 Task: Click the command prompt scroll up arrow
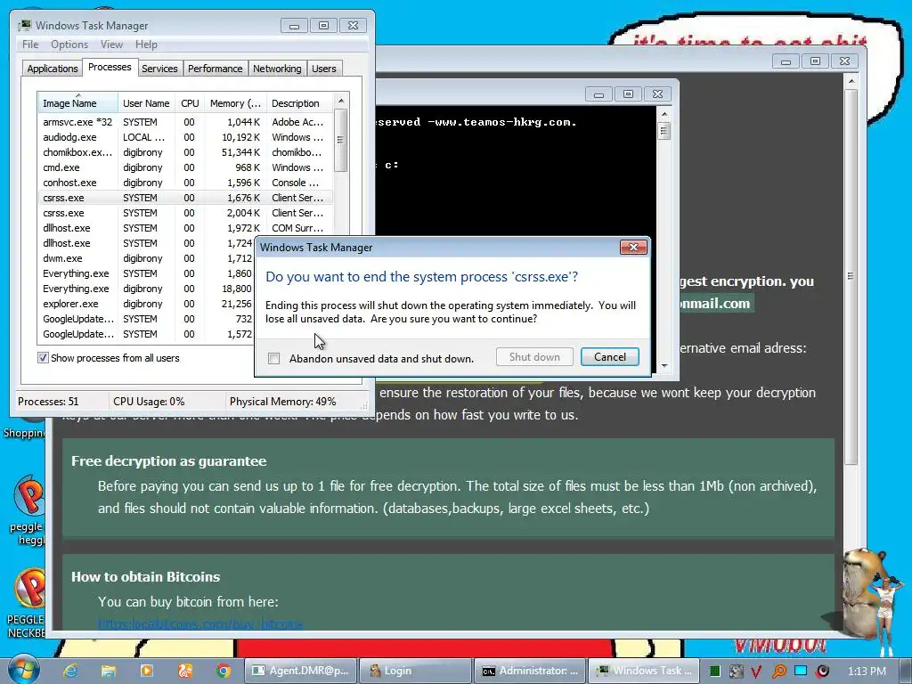664,113
